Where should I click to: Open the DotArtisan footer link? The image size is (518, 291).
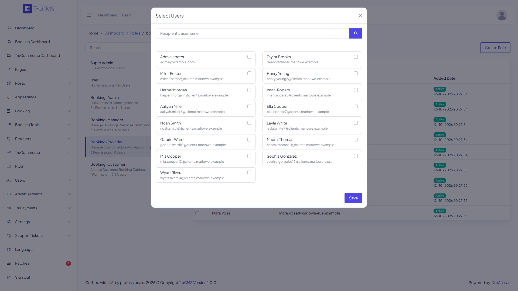[x=501, y=283]
